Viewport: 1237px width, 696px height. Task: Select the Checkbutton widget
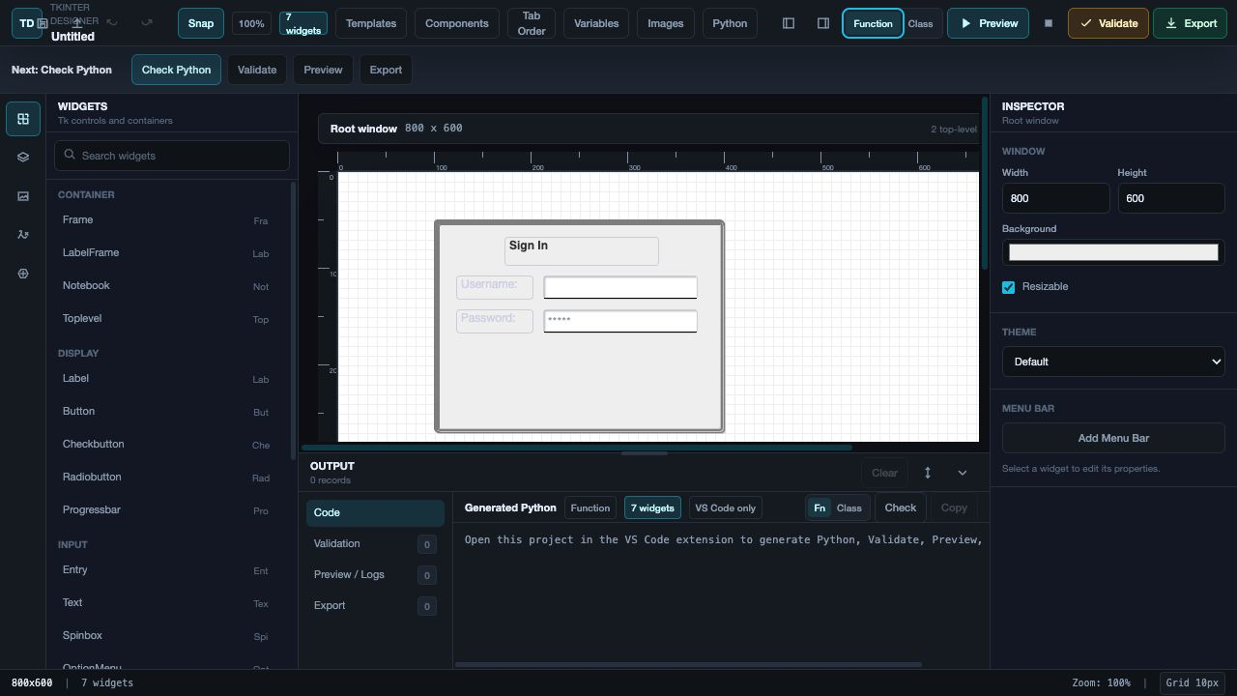(166, 445)
